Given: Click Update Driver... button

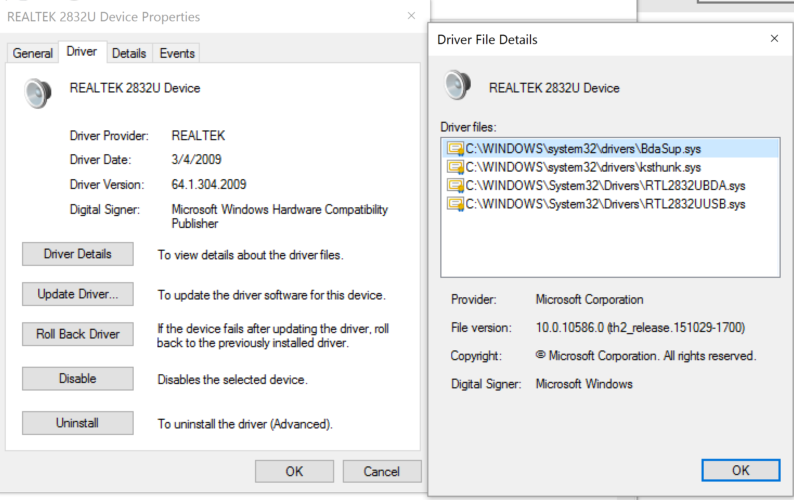Looking at the screenshot, I should coord(78,294).
